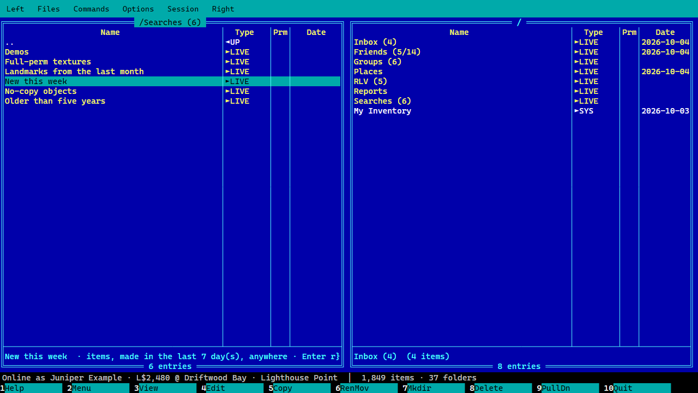Open the Files menu

49,9
